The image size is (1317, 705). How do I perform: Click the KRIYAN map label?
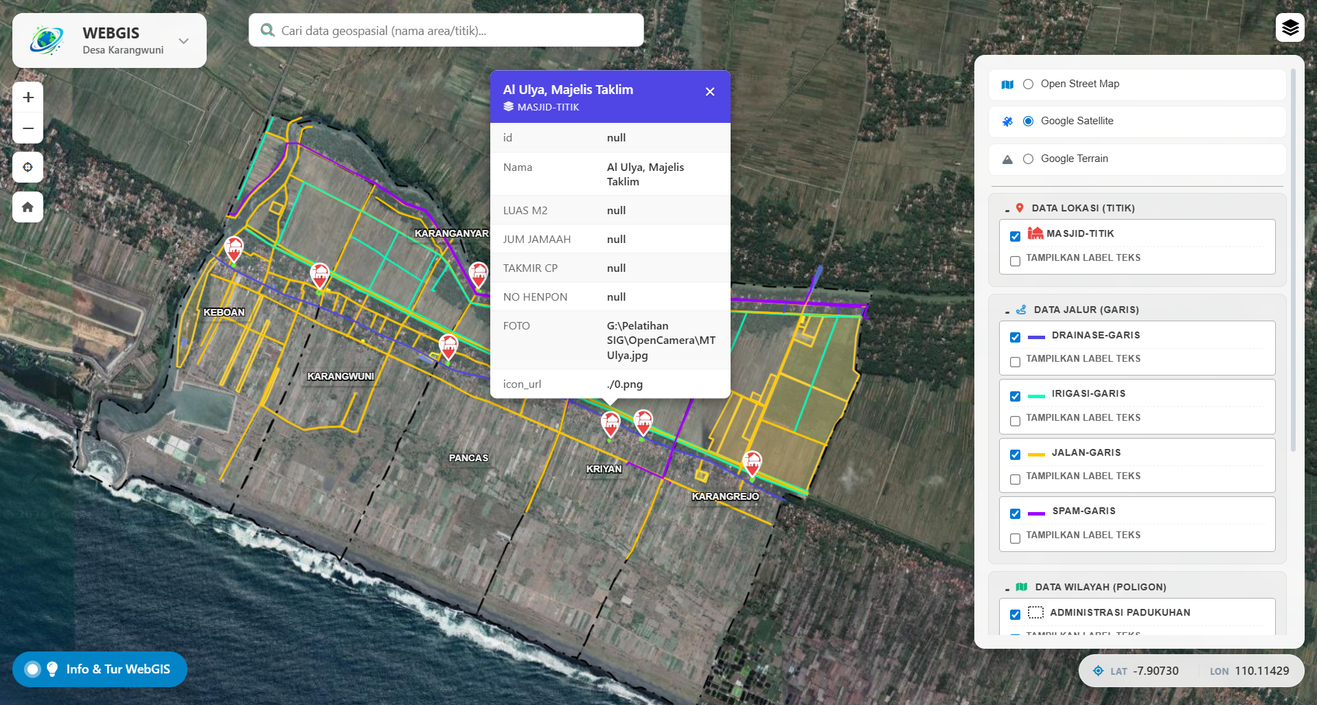604,469
